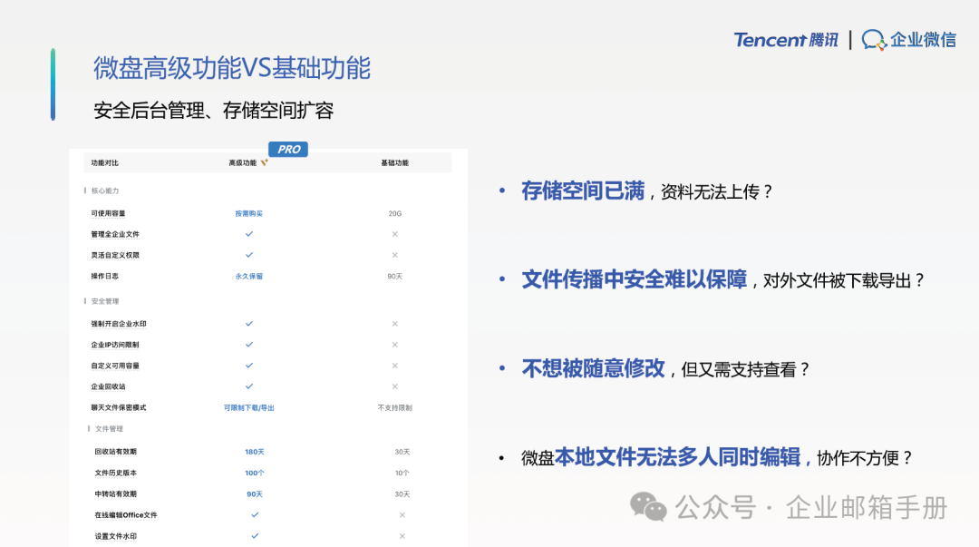The height and width of the screenshot is (547, 979).
Task: Click the Tencent 腾讯 logo
Action: (x=785, y=40)
